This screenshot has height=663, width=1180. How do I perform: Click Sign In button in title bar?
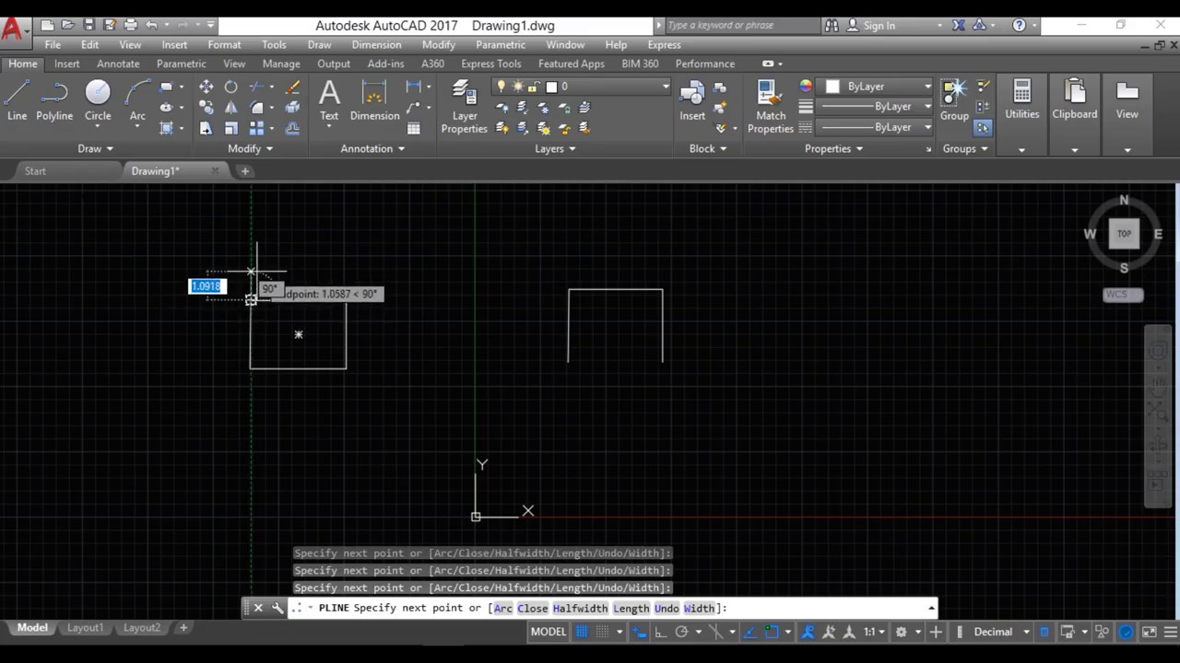879,26
